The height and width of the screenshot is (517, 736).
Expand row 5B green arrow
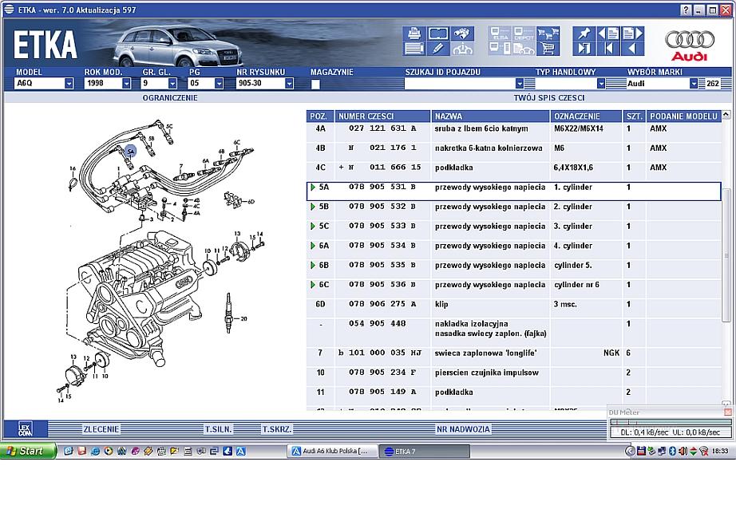click(x=313, y=207)
